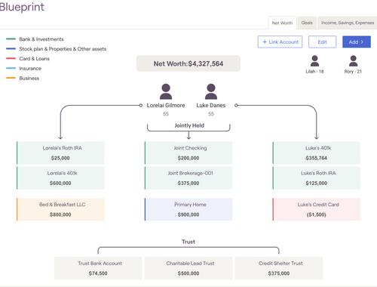Click the Net Worth:$4,327,564 banner
The image size is (377, 287).
188,63
